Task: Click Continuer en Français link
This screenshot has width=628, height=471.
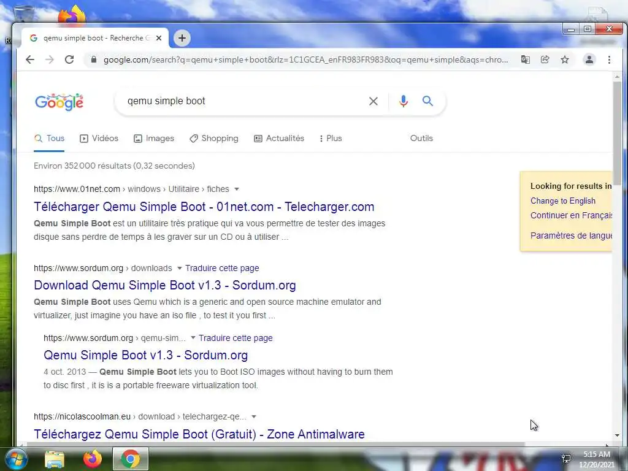Action: [x=571, y=215]
